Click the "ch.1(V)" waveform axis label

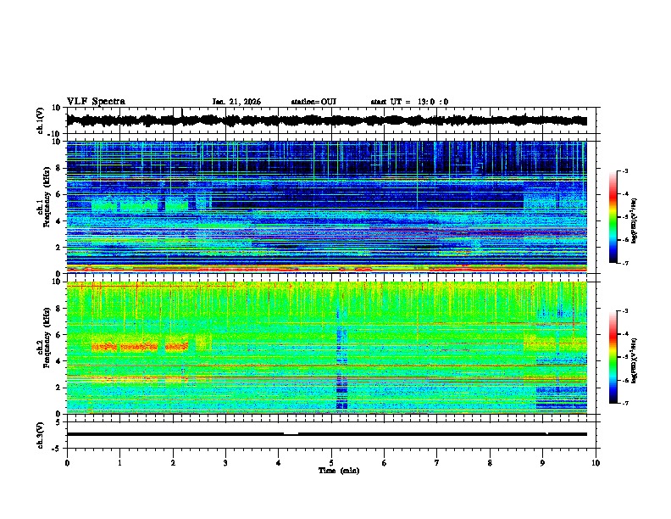41,120
